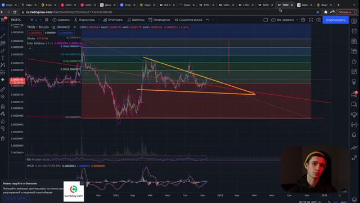Undo the last chart action
Image resolution: width=360 pixels, height=203 pixels.
point(208,20)
